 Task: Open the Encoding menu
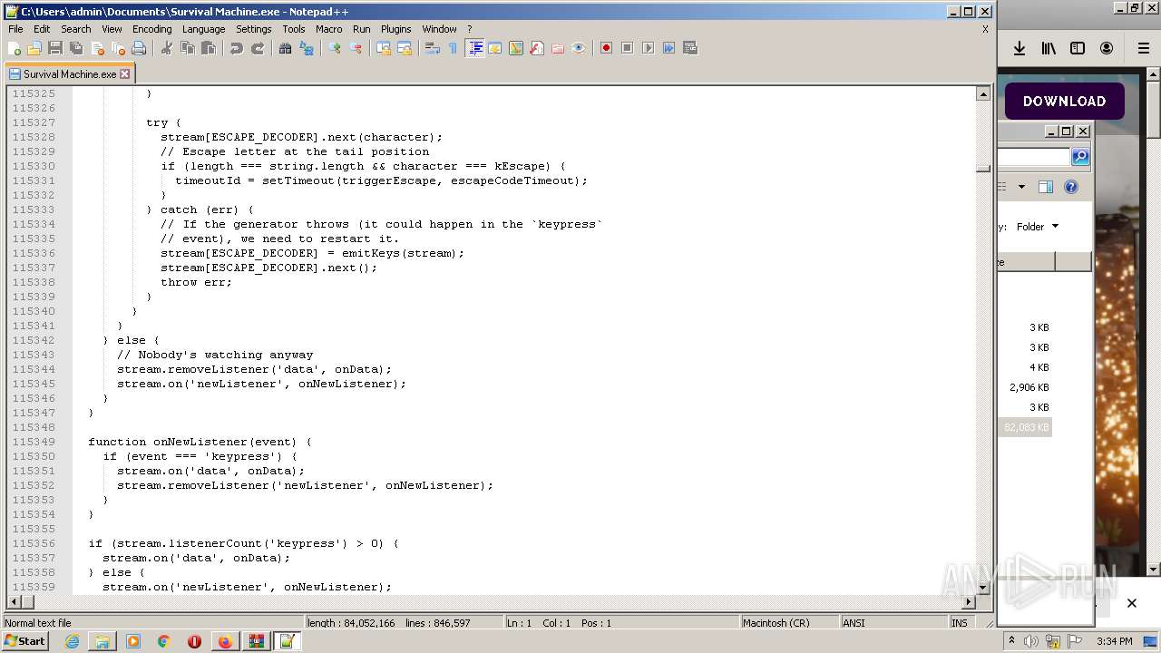151,29
